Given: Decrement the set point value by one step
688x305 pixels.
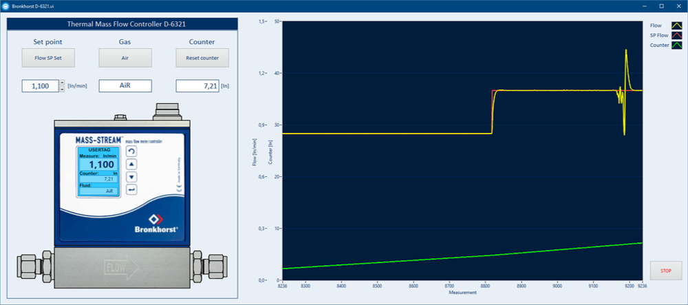Looking at the screenshot, I should point(62,89).
